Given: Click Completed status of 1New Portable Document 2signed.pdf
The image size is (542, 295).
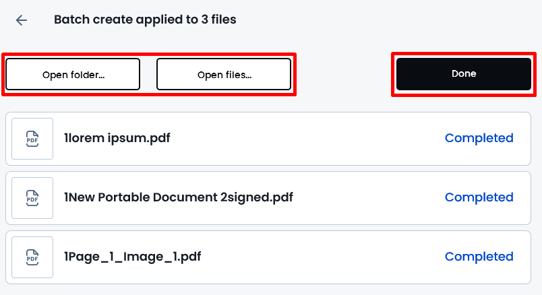Looking at the screenshot, I should click(479, 197).
